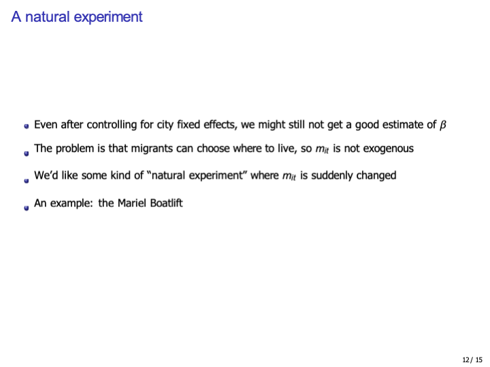This screenshot has height=367, width=490.
Task: Click the m_it variable in second bullet
Action: click(x=322, y=150)
